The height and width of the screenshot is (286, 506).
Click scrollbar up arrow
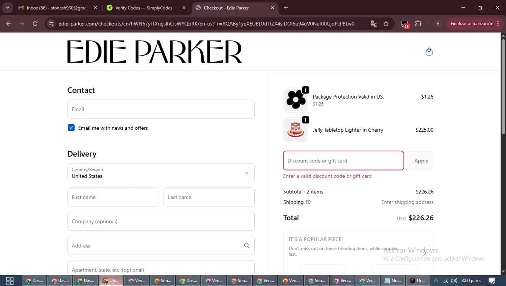pos(503,35)
